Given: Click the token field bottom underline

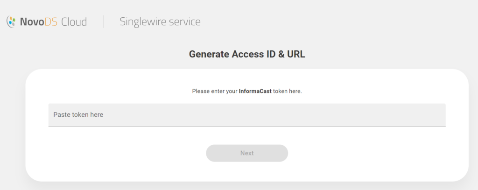Looking at the screenshot, I should pyautogui.click(x=247, y=126).
